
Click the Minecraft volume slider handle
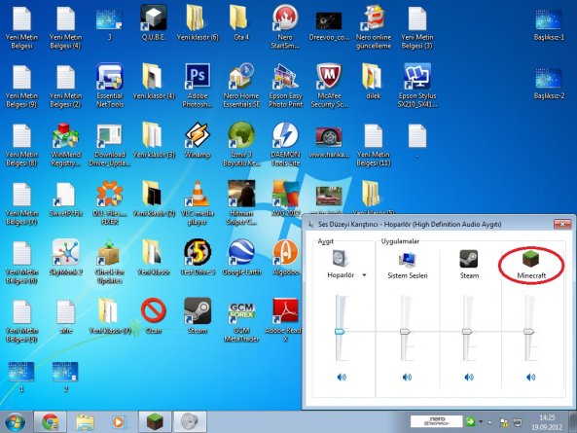(528, 332)
